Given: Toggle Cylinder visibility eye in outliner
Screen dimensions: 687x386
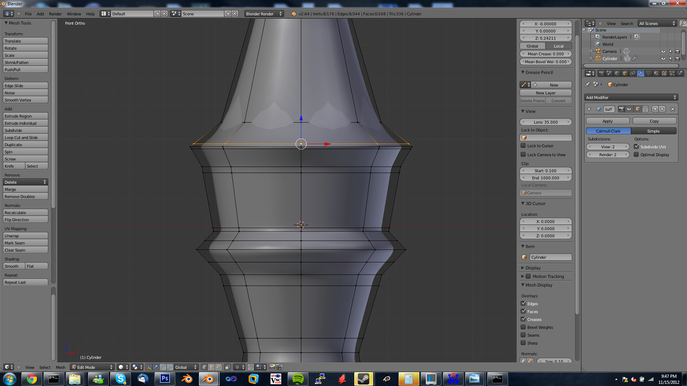Looking at the screenshot, I should pos(663,59).
